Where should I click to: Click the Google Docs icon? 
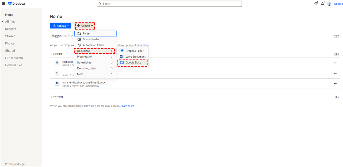tap(122, 63)
